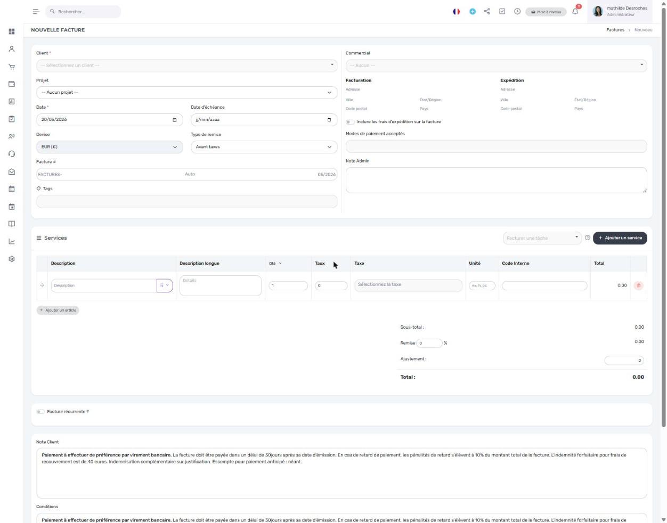Click the Note Client text area
The height and width of the screenshot is (523, 667).
[341, 473]
